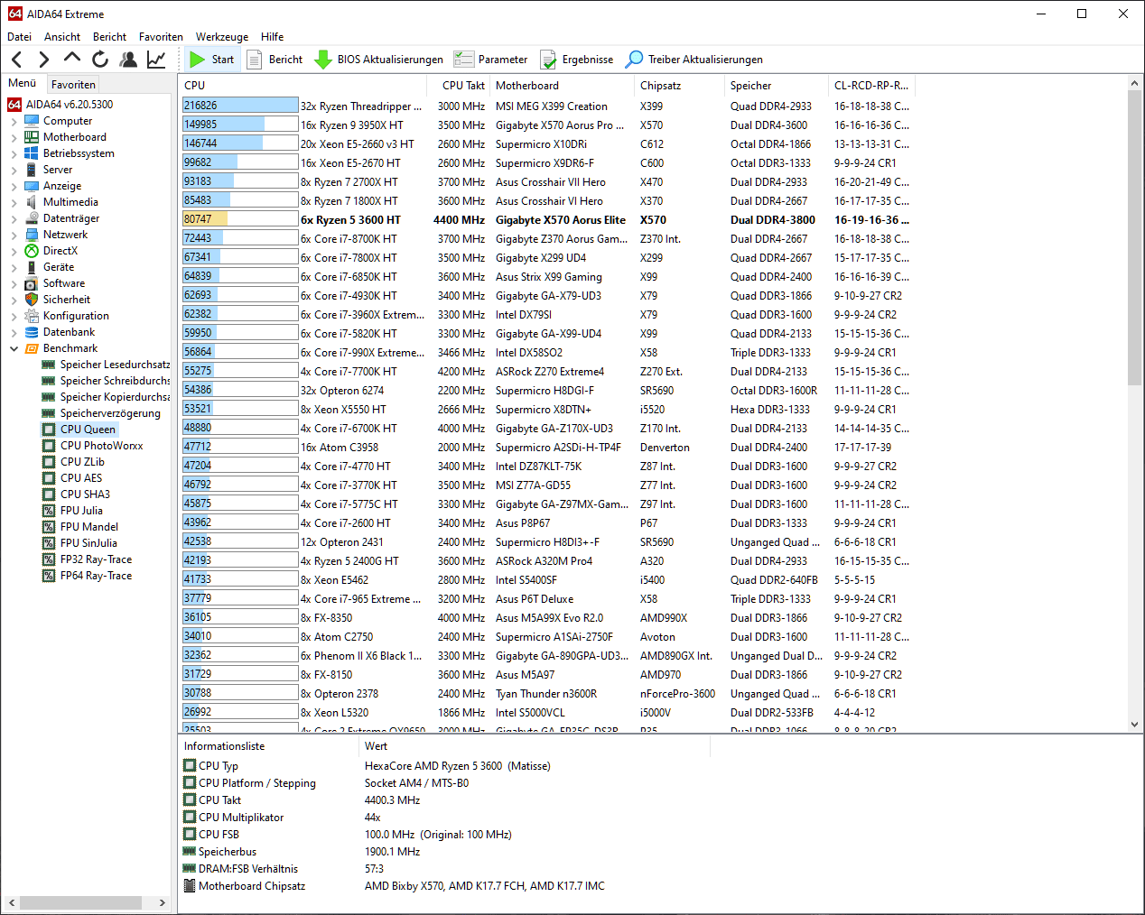1145x915 pixels.
Task: Click the up-level arrow icon
Action: click(72, 59)
